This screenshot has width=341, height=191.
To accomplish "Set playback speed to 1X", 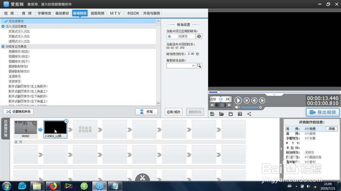I will tap(221, 99).
